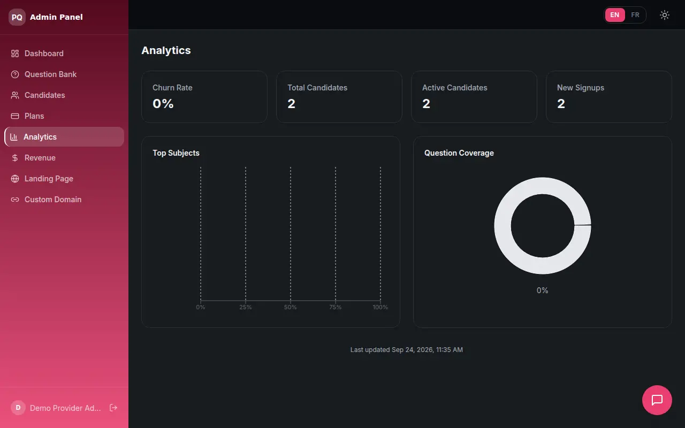This screenshot has height=428, width=685.
Task: Click the New Signups label
Action: click(x=581, y=88)
